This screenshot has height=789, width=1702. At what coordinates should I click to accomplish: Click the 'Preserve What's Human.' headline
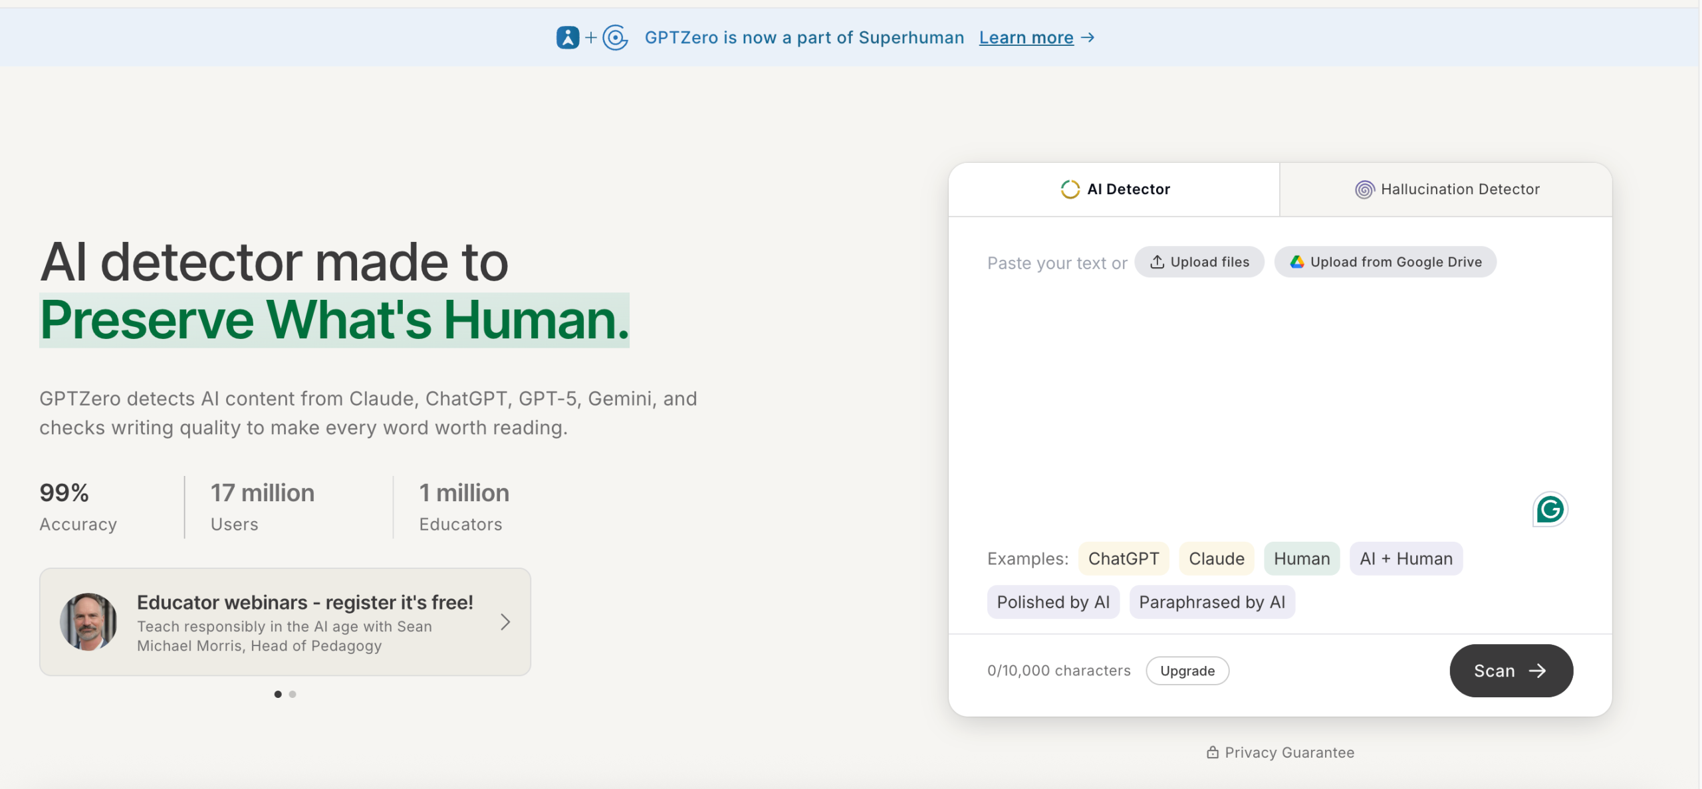(x=334, y=320)
